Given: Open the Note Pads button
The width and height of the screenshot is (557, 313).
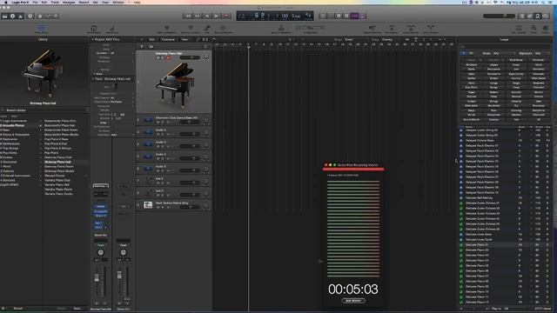Looking at the screenshot, I should [x=530, y=16].
